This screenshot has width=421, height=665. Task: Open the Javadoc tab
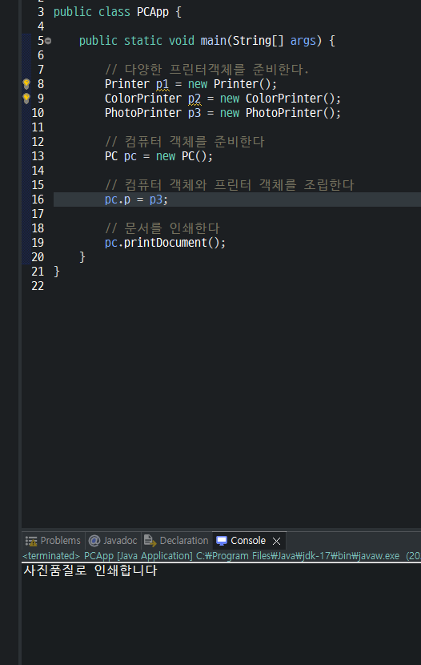point(113,541)
